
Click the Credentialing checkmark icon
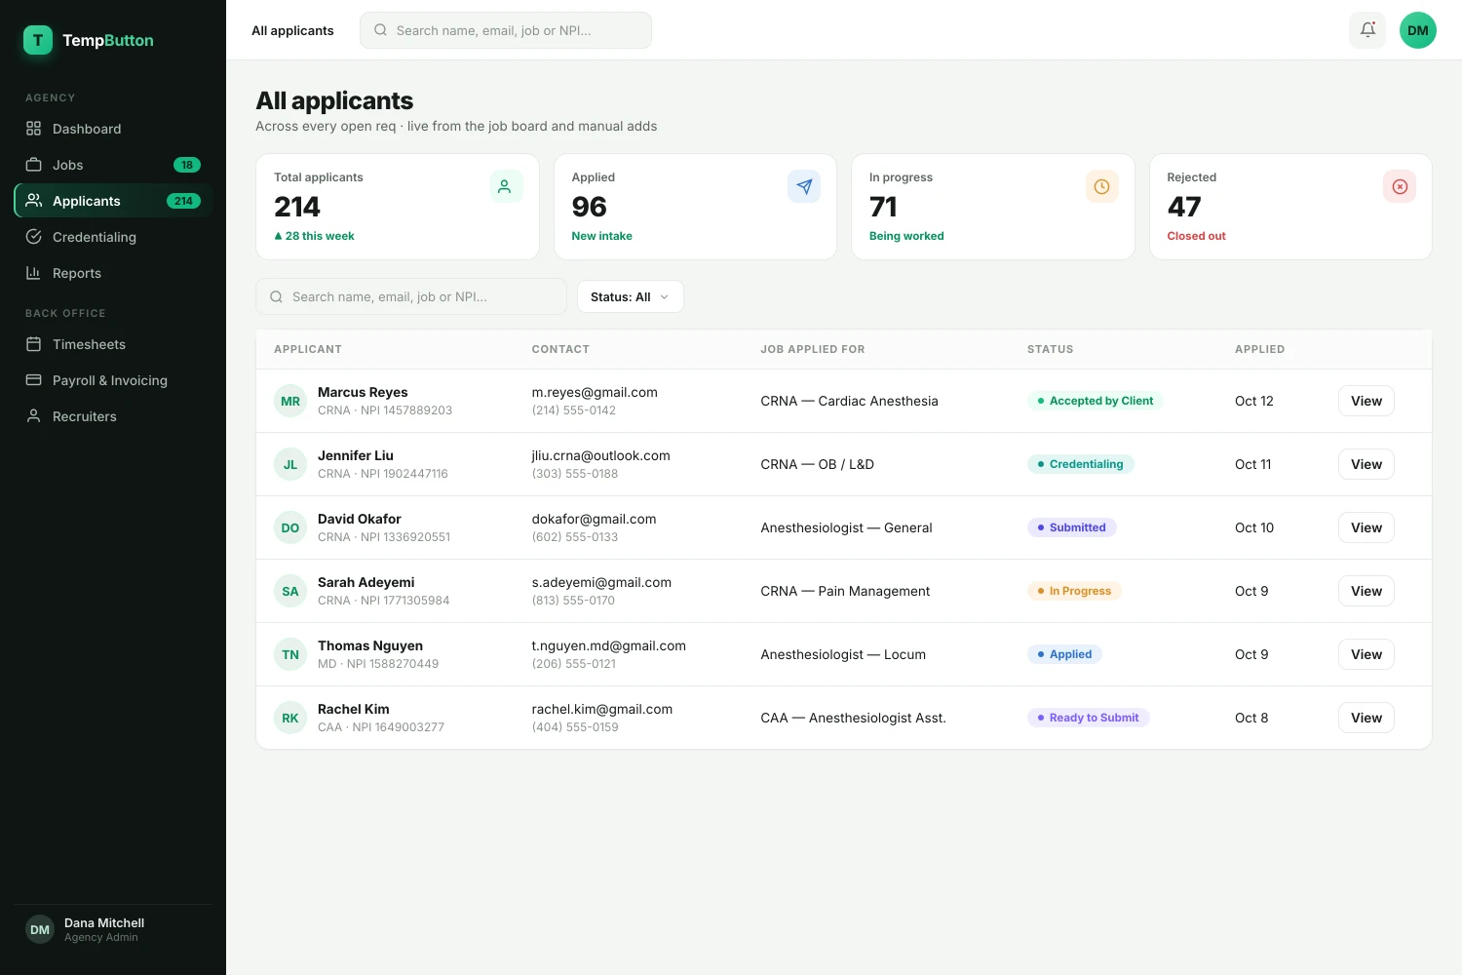(33, 237)
